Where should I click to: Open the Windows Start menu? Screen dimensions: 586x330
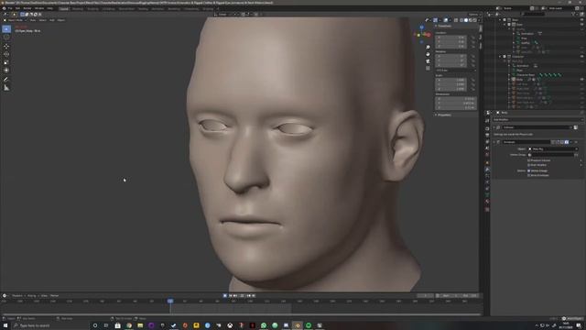[x=5, y=325]
